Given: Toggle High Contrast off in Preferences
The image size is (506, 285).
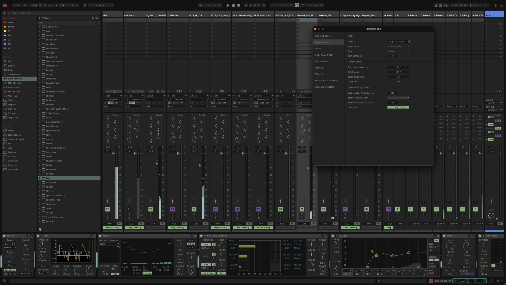Looking at the screenshot, I should pos(393,56).
